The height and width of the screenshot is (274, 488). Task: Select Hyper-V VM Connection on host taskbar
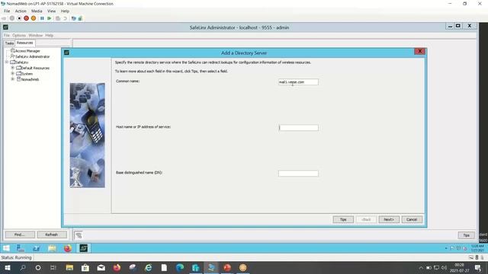211,267
